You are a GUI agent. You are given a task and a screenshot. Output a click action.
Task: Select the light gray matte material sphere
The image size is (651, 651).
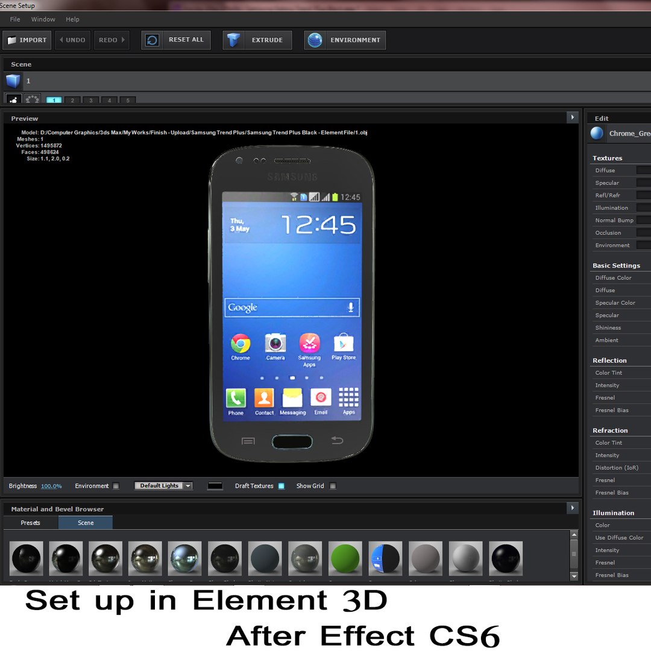[465, 558]
